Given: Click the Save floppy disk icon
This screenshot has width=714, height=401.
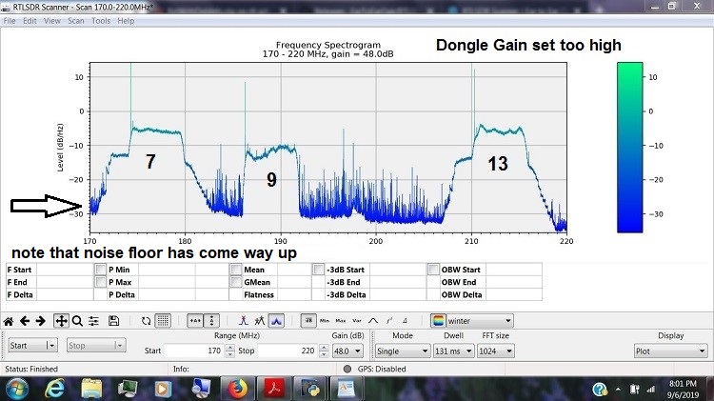Looking at the screenshot, I should point(113,321).
